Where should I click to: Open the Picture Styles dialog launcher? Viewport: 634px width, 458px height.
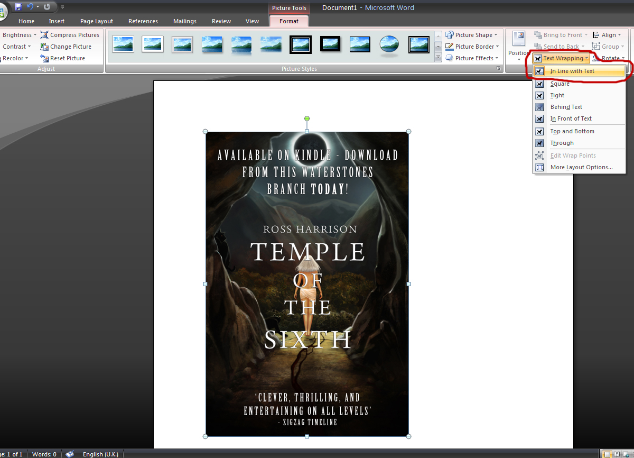[x=498, y=69]
